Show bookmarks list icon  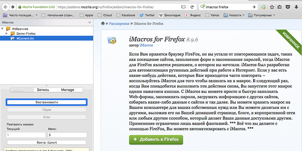point(279,7)
